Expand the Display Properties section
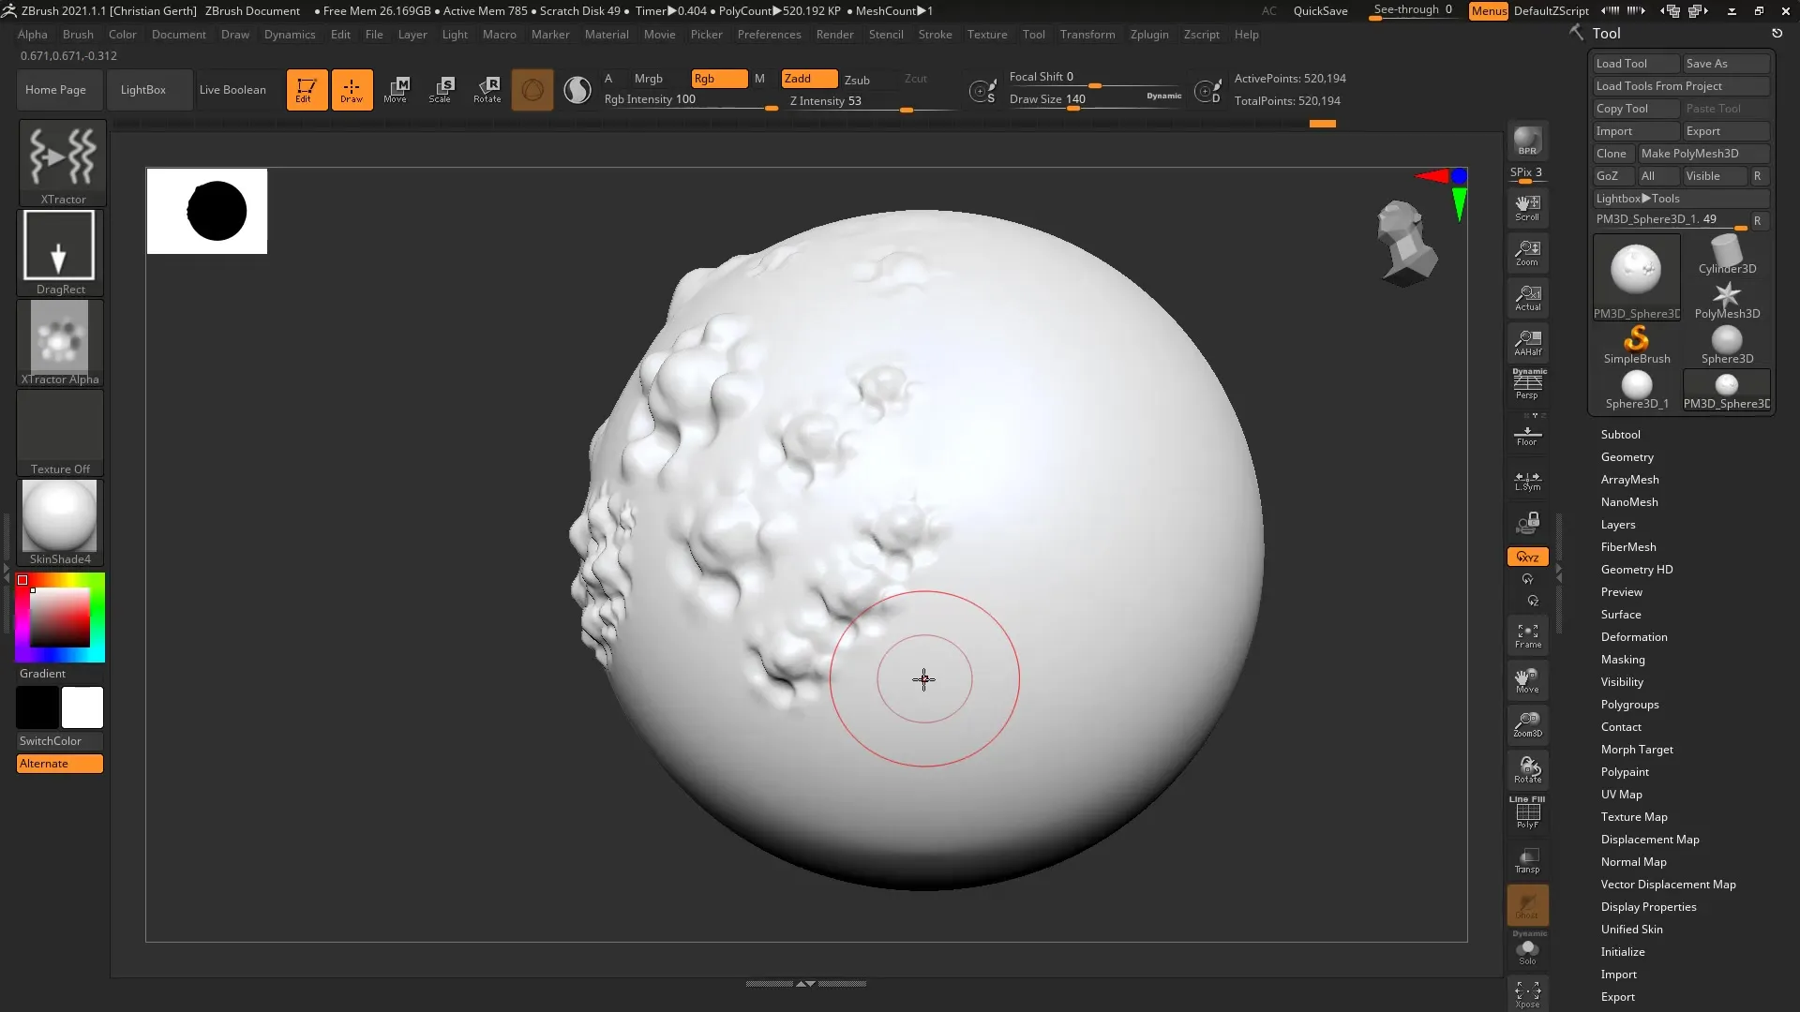This screenshot has width=1800, height=1012. (x=1648, y=907)
